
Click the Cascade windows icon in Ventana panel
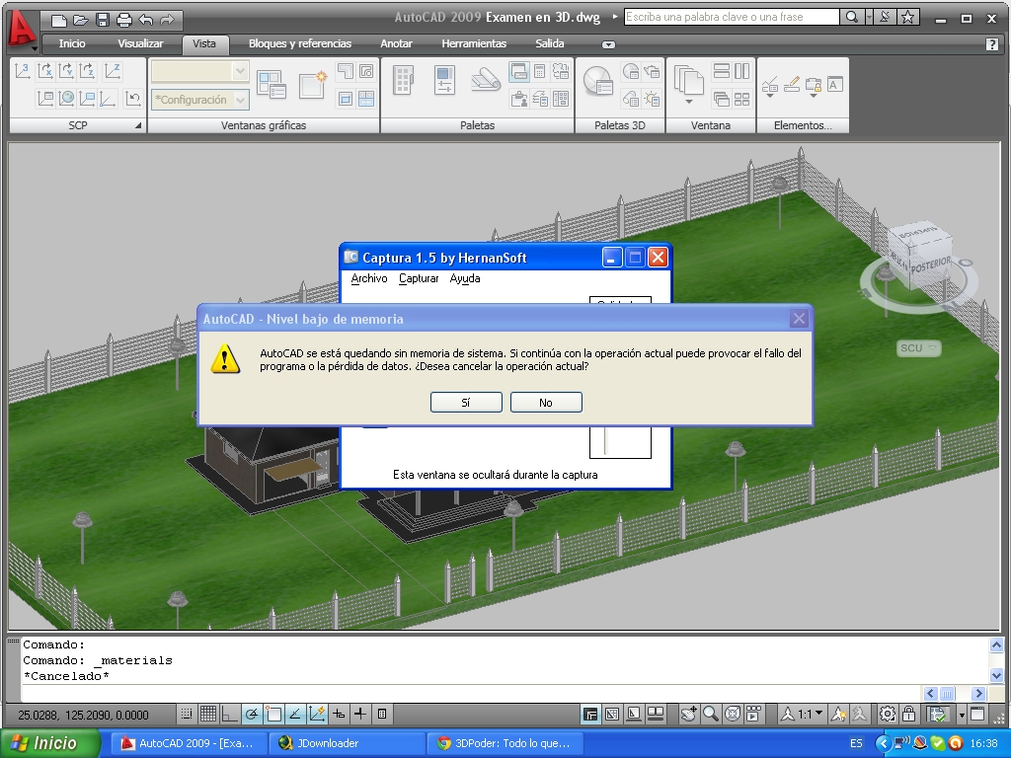pyautogui.click(x=722, y=99)
